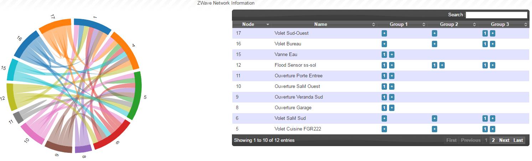Click node 1 badge in Ouverture Veranda Sud row
The image size is (532, 161).
point(384,97)
